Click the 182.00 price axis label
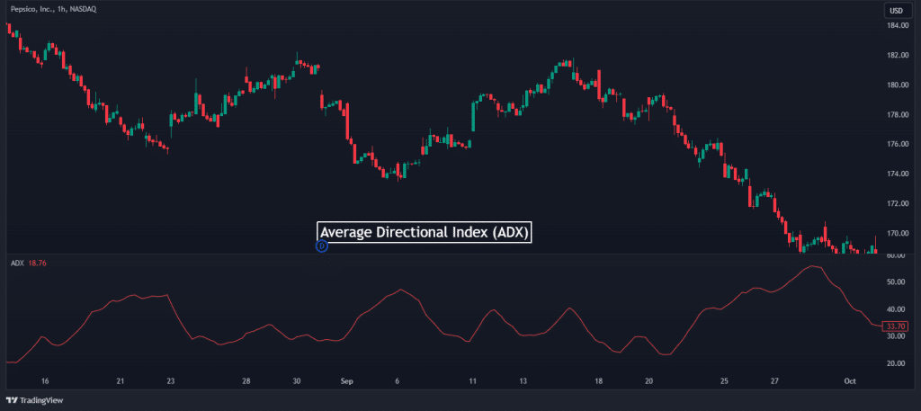The width and height of the screenshot is (921, 411). click(x=899, y=55)
